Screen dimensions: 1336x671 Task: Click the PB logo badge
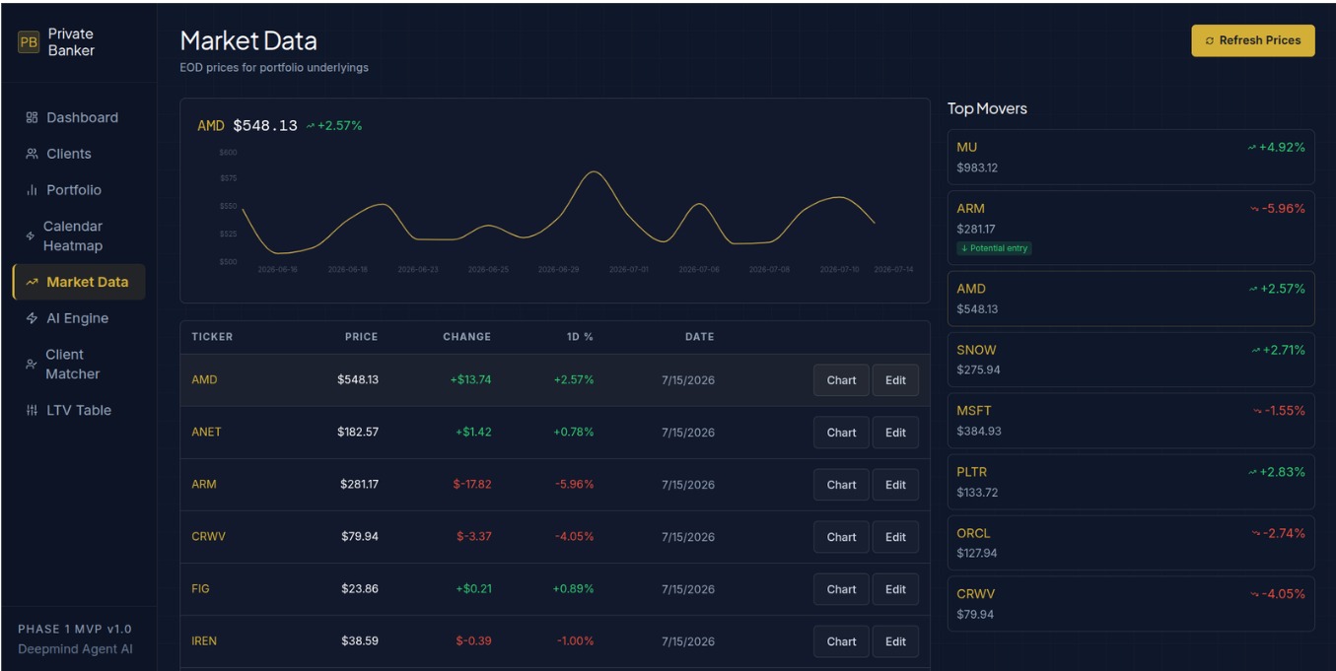(x=29, y=42)
